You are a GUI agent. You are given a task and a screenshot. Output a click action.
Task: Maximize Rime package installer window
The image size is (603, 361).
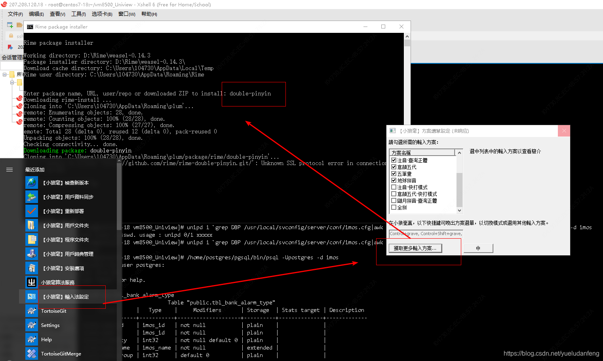[x=383, y=27]
